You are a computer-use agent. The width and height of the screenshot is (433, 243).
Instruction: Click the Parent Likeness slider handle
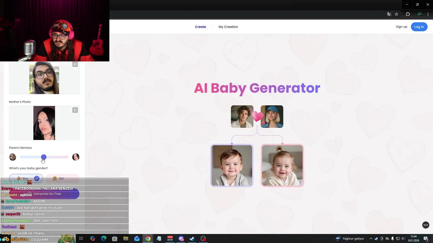[44, 157]
